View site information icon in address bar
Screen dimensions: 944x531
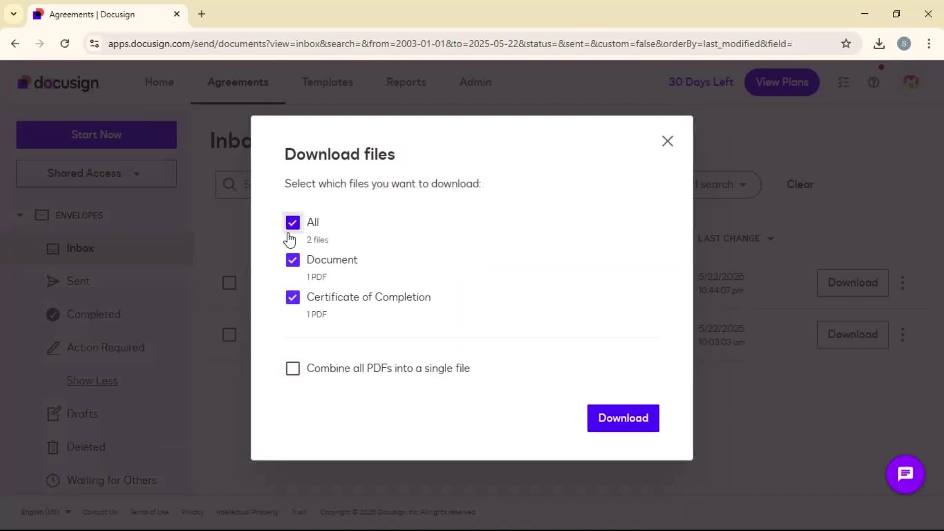tap(94, 44)
